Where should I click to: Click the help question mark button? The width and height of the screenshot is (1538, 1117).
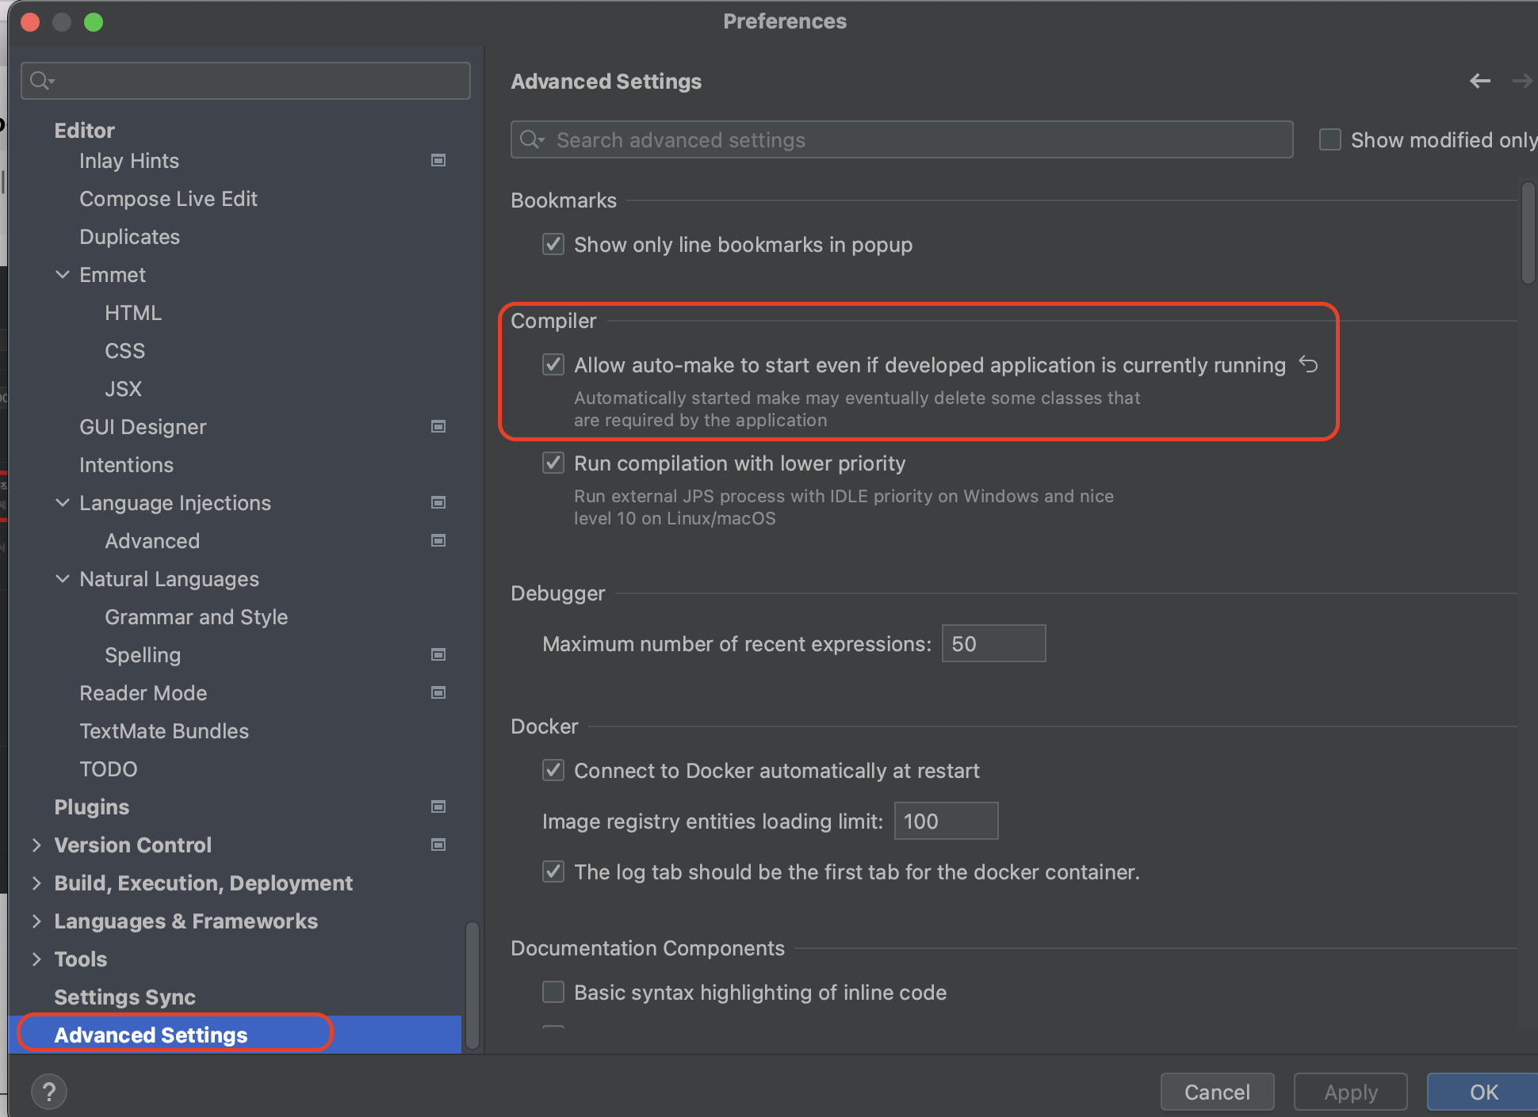click(49, 1092)
